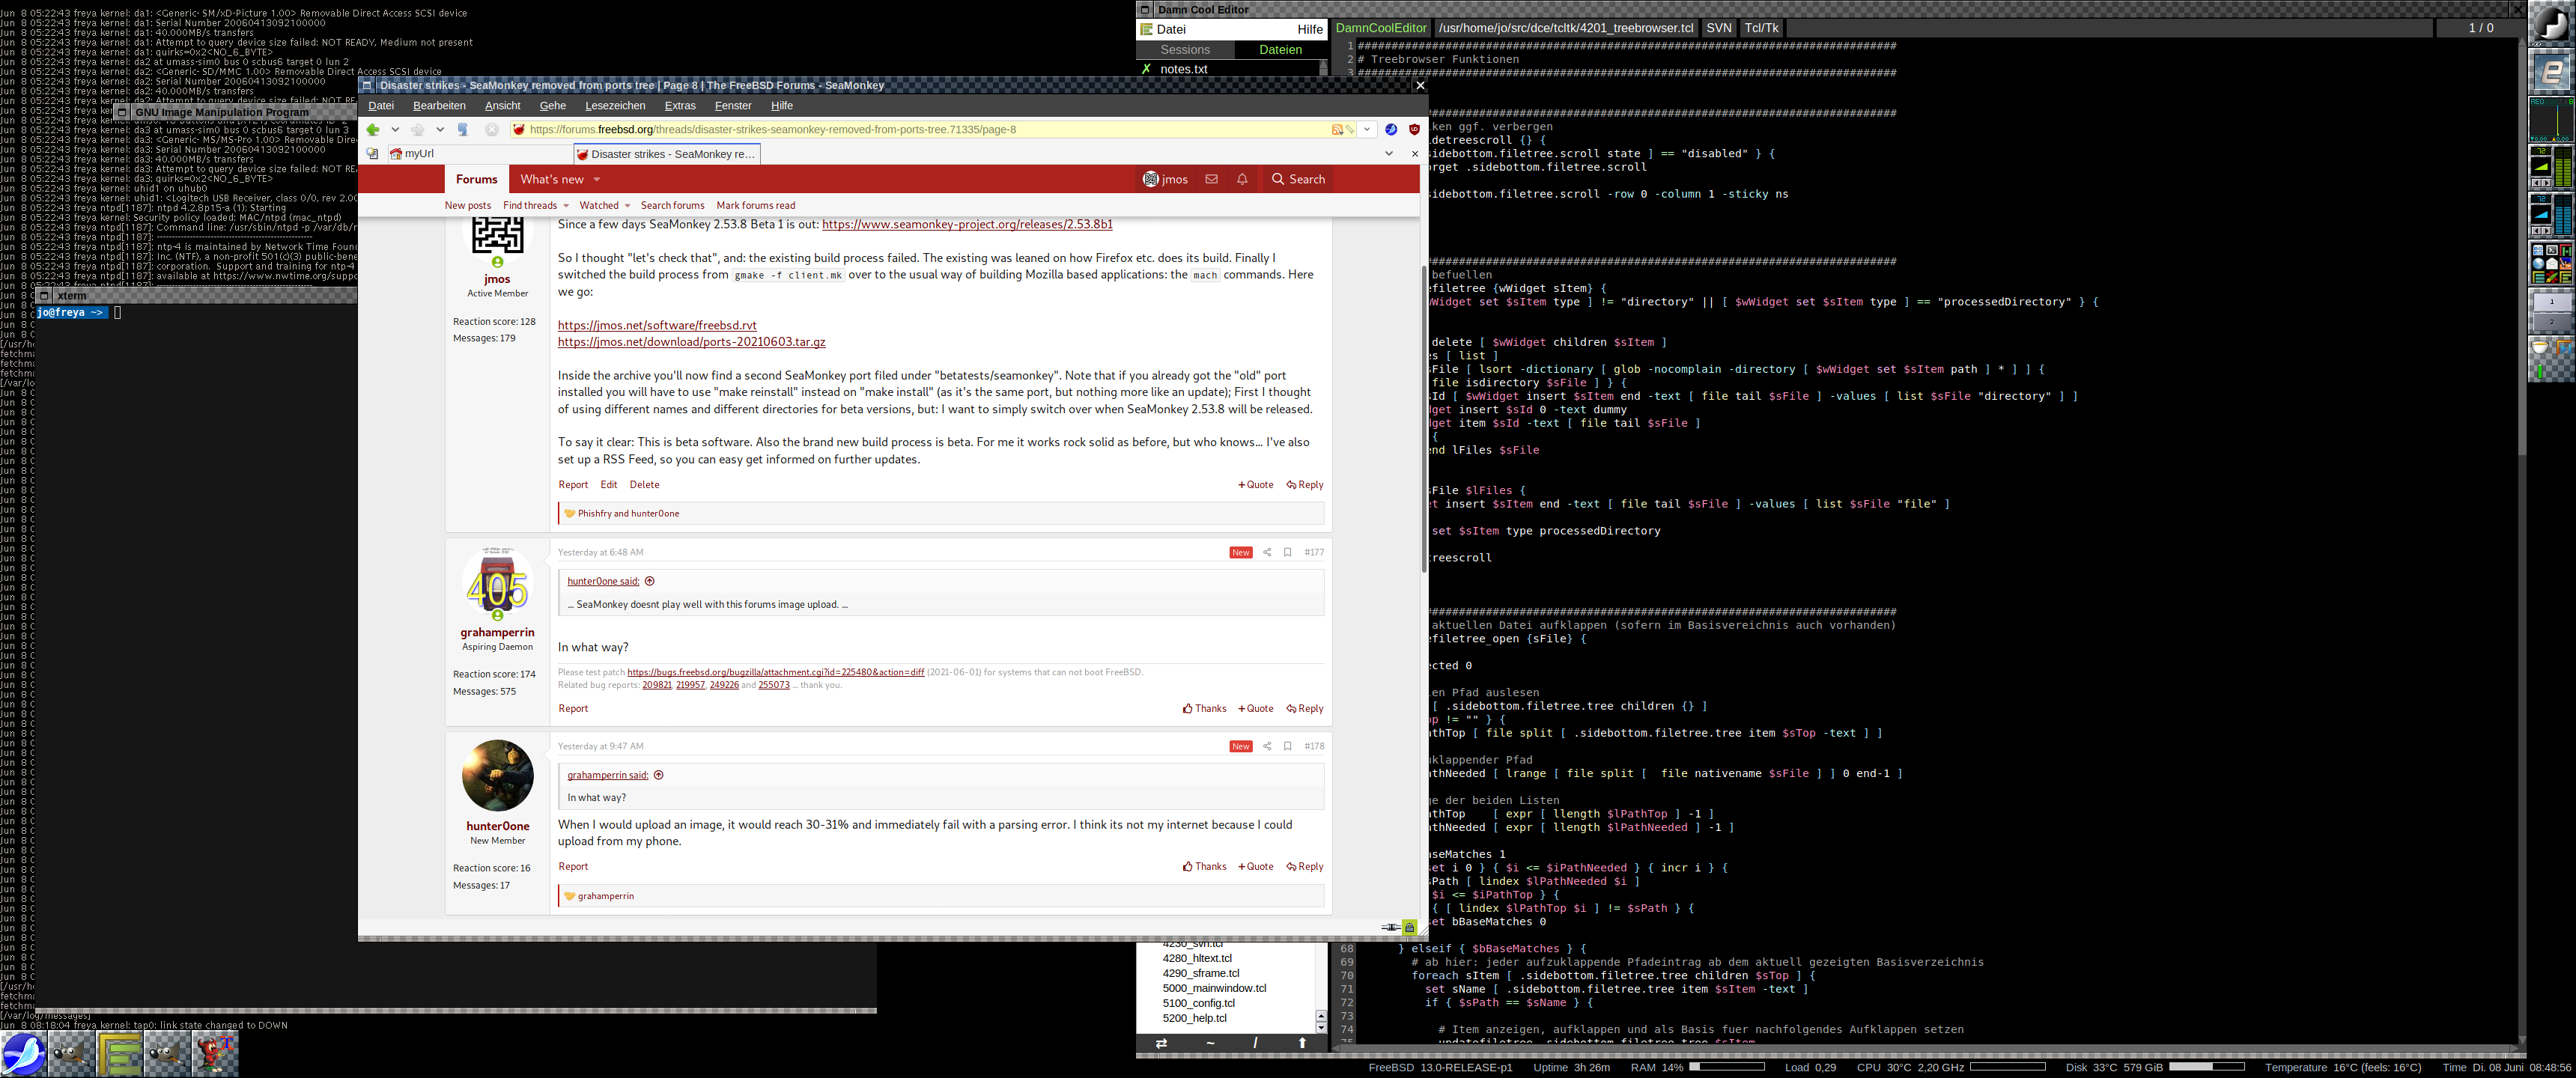Go up one directory with up arrow button

[x=1302, y=1043]
